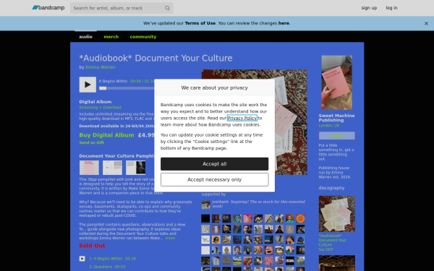Open jvonbank supporter name
The height and width of the screenshot is (271, 434).
point(220,202)
